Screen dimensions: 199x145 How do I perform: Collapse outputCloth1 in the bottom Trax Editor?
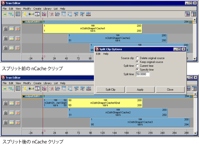tap(24, 96)
